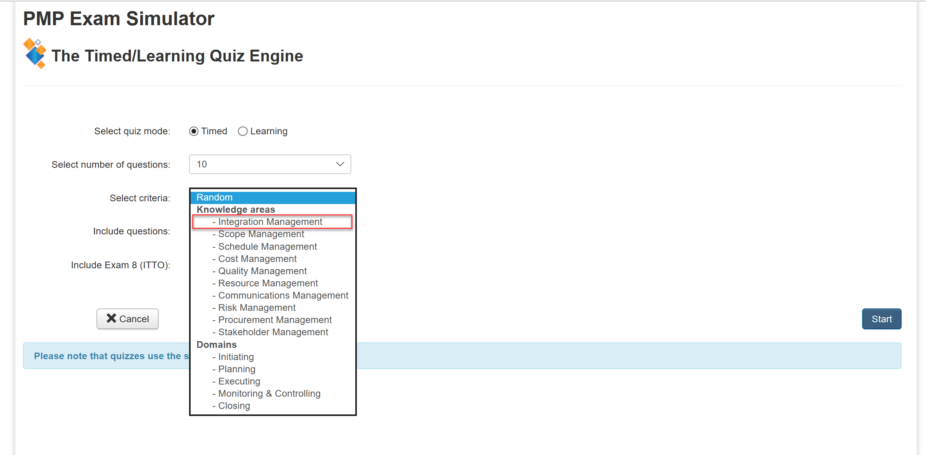
Task: Click the PMP Exam Simulator heading
Action: pos(119,19)
